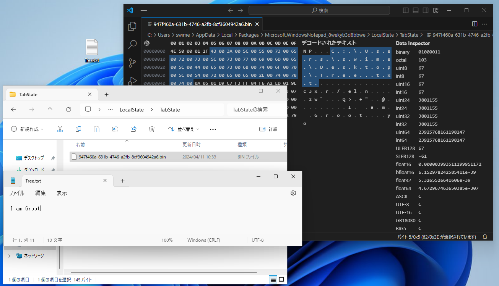Click the delete trash icon

point(152,129)
